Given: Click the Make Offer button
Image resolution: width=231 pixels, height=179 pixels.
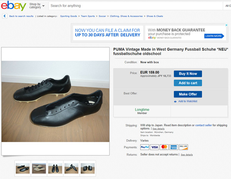Looking at the screenshot, I should pos(187,94).
